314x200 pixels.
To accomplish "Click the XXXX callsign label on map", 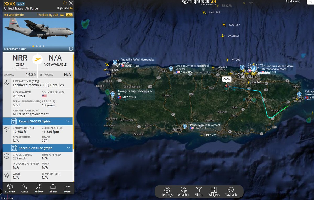I will click(x=227, y=79).
